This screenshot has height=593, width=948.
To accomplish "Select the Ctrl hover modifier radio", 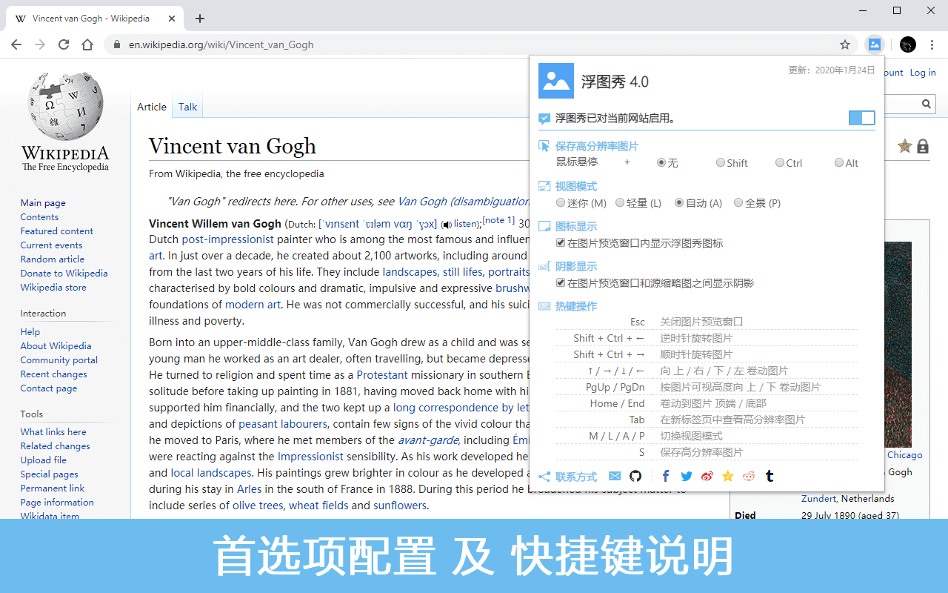I will 780,162.
